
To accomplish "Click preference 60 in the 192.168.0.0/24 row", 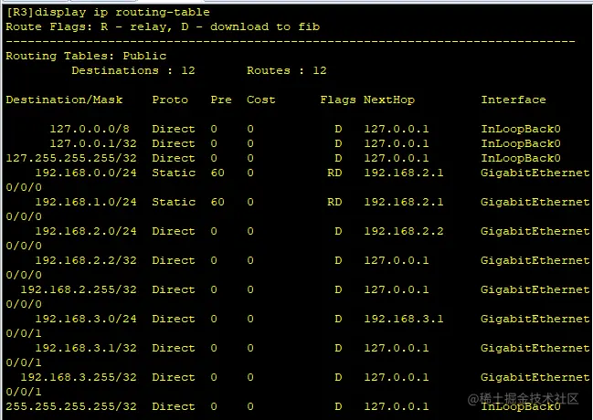I will point(217,173).
